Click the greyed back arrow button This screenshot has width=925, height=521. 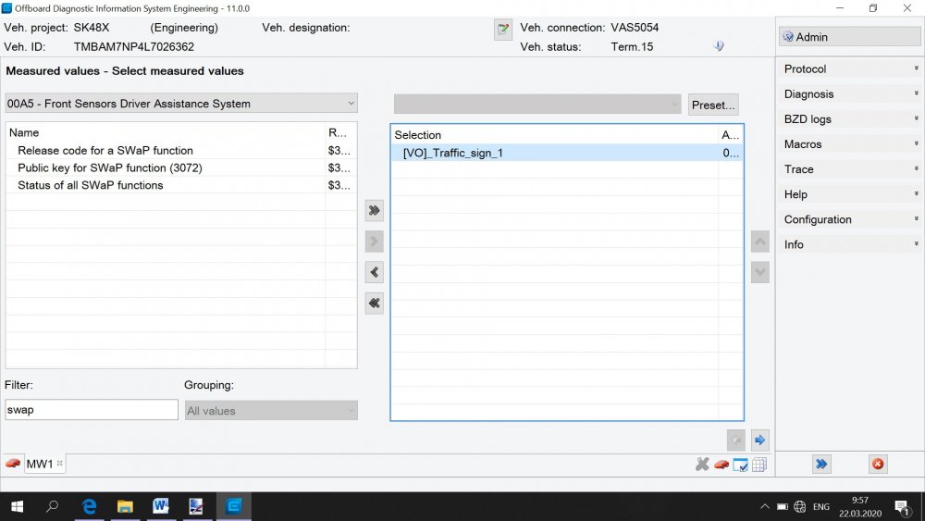735,440
